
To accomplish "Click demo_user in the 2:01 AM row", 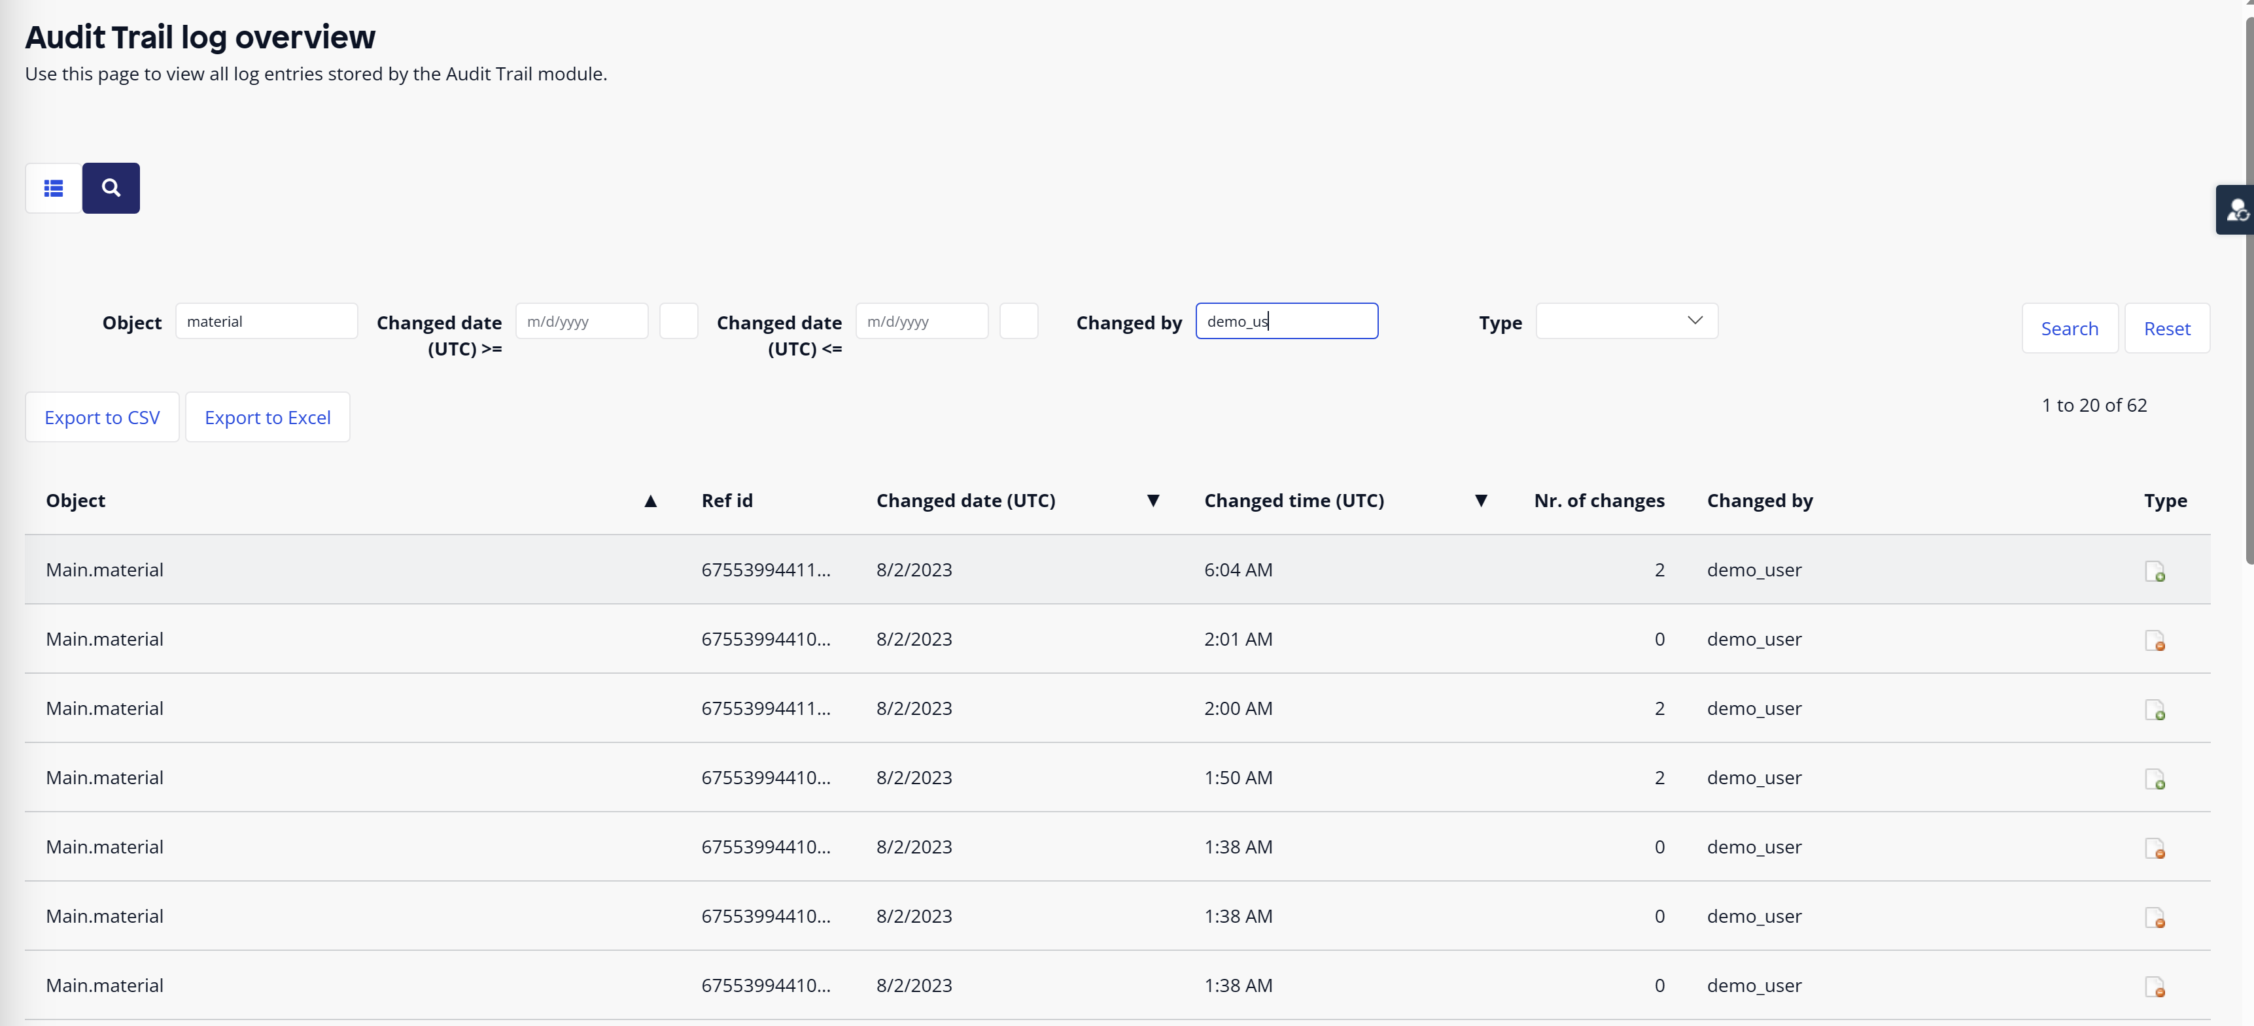I will tap(1754, 639).
